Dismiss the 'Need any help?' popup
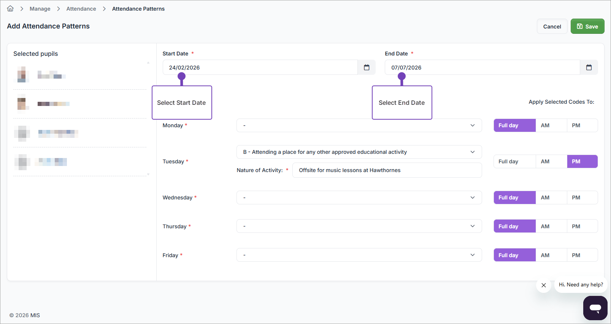This screenshot has width=611, height=324. pos(543,285)
